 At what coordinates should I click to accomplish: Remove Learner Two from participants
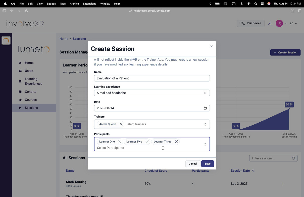[147, 142]
